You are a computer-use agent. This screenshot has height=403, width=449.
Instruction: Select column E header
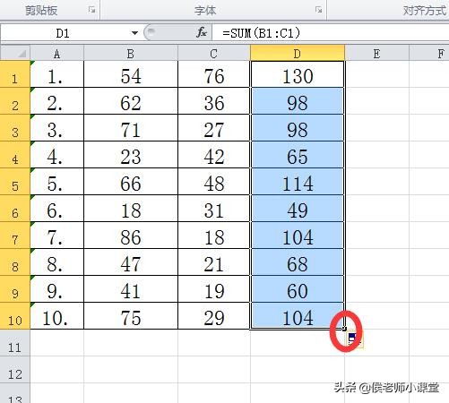point(376,54)
